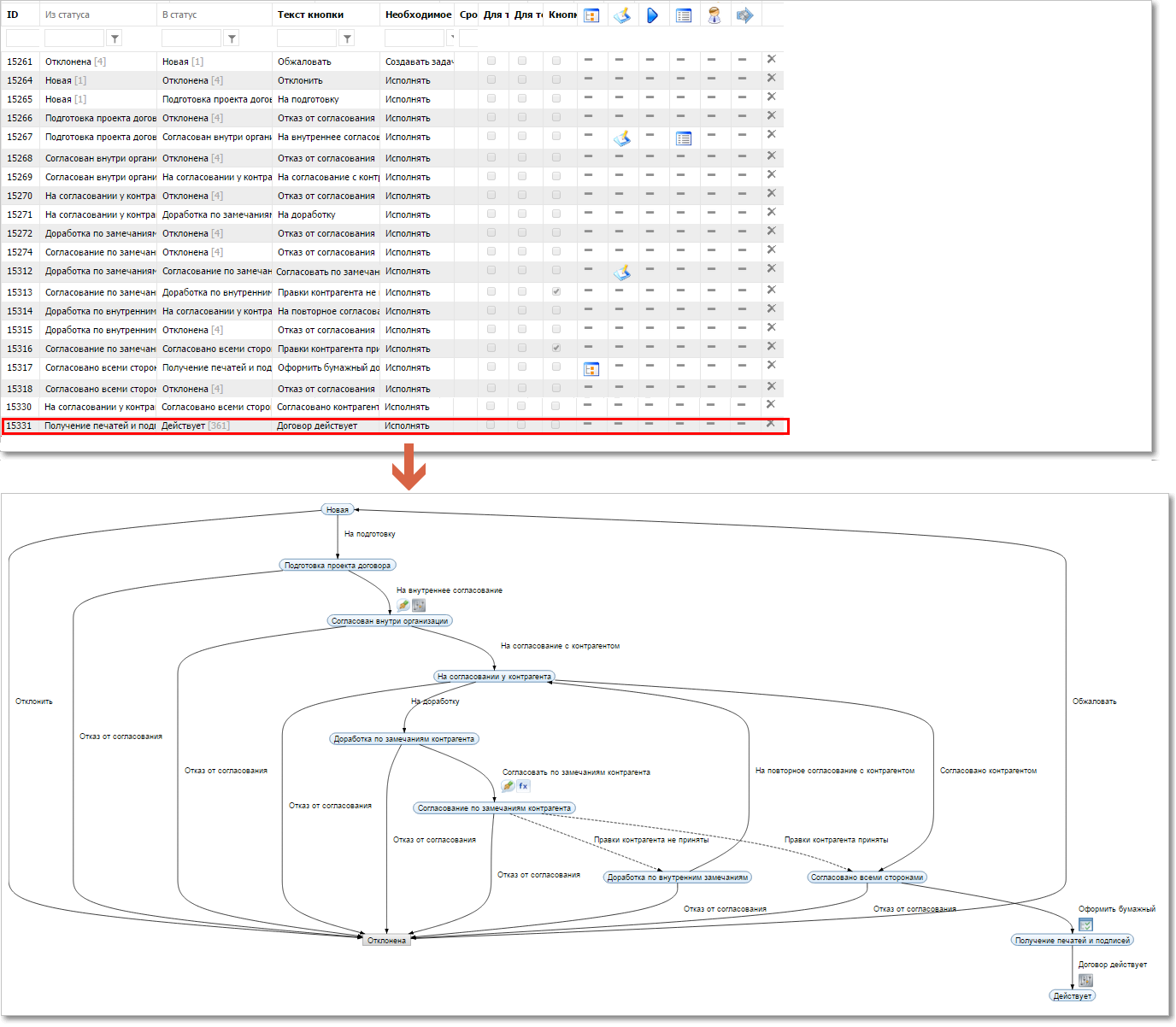This screenshot has width=1176, height=1027.
Task: Click the pencil icon under 'Согласовать по замечаниям контрагента'
Action: [508, 786]
